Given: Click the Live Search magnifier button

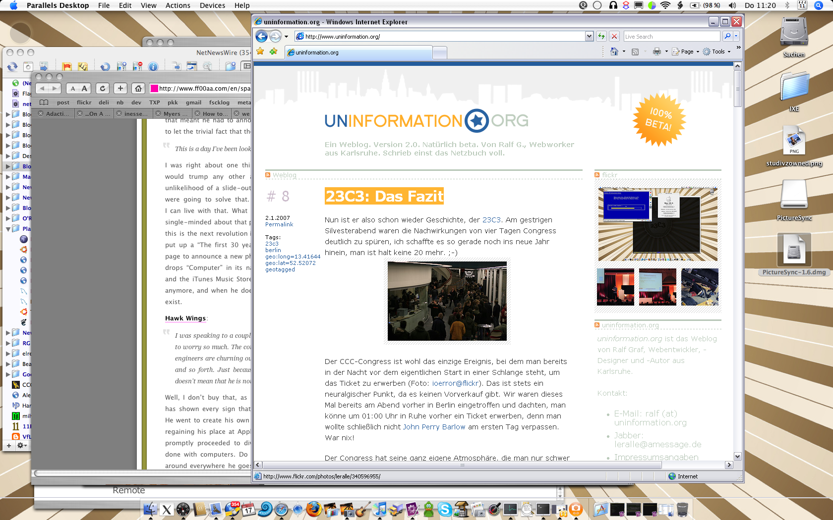Looking at the screenshot, I should [727, 36].
